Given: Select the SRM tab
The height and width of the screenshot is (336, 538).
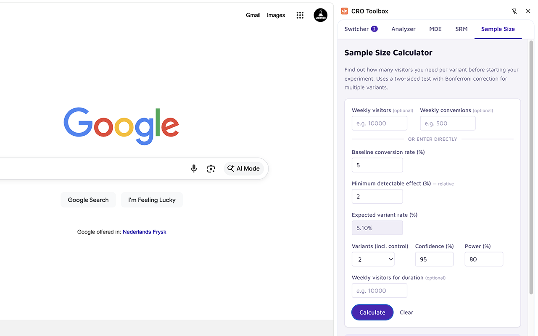Looking at the screenshot, I should (x=462, y=29).
